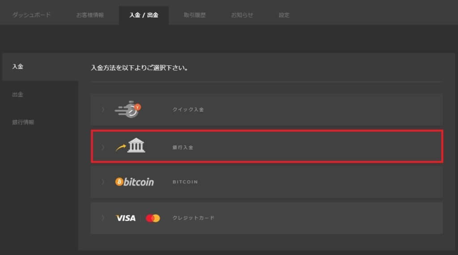Select the 入金 / 出金 tab
The height and width of the screenshot is (255, 458).
144,15
